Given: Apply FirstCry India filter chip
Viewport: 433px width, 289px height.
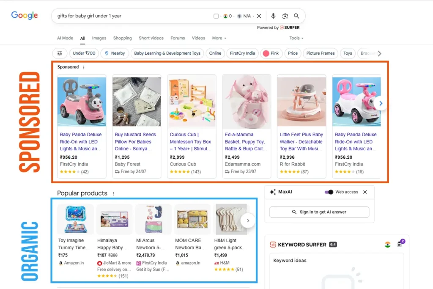Looking at the screenshot, I should (242, 53).
